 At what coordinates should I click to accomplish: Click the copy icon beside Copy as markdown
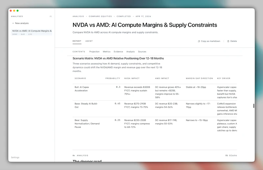199,41
